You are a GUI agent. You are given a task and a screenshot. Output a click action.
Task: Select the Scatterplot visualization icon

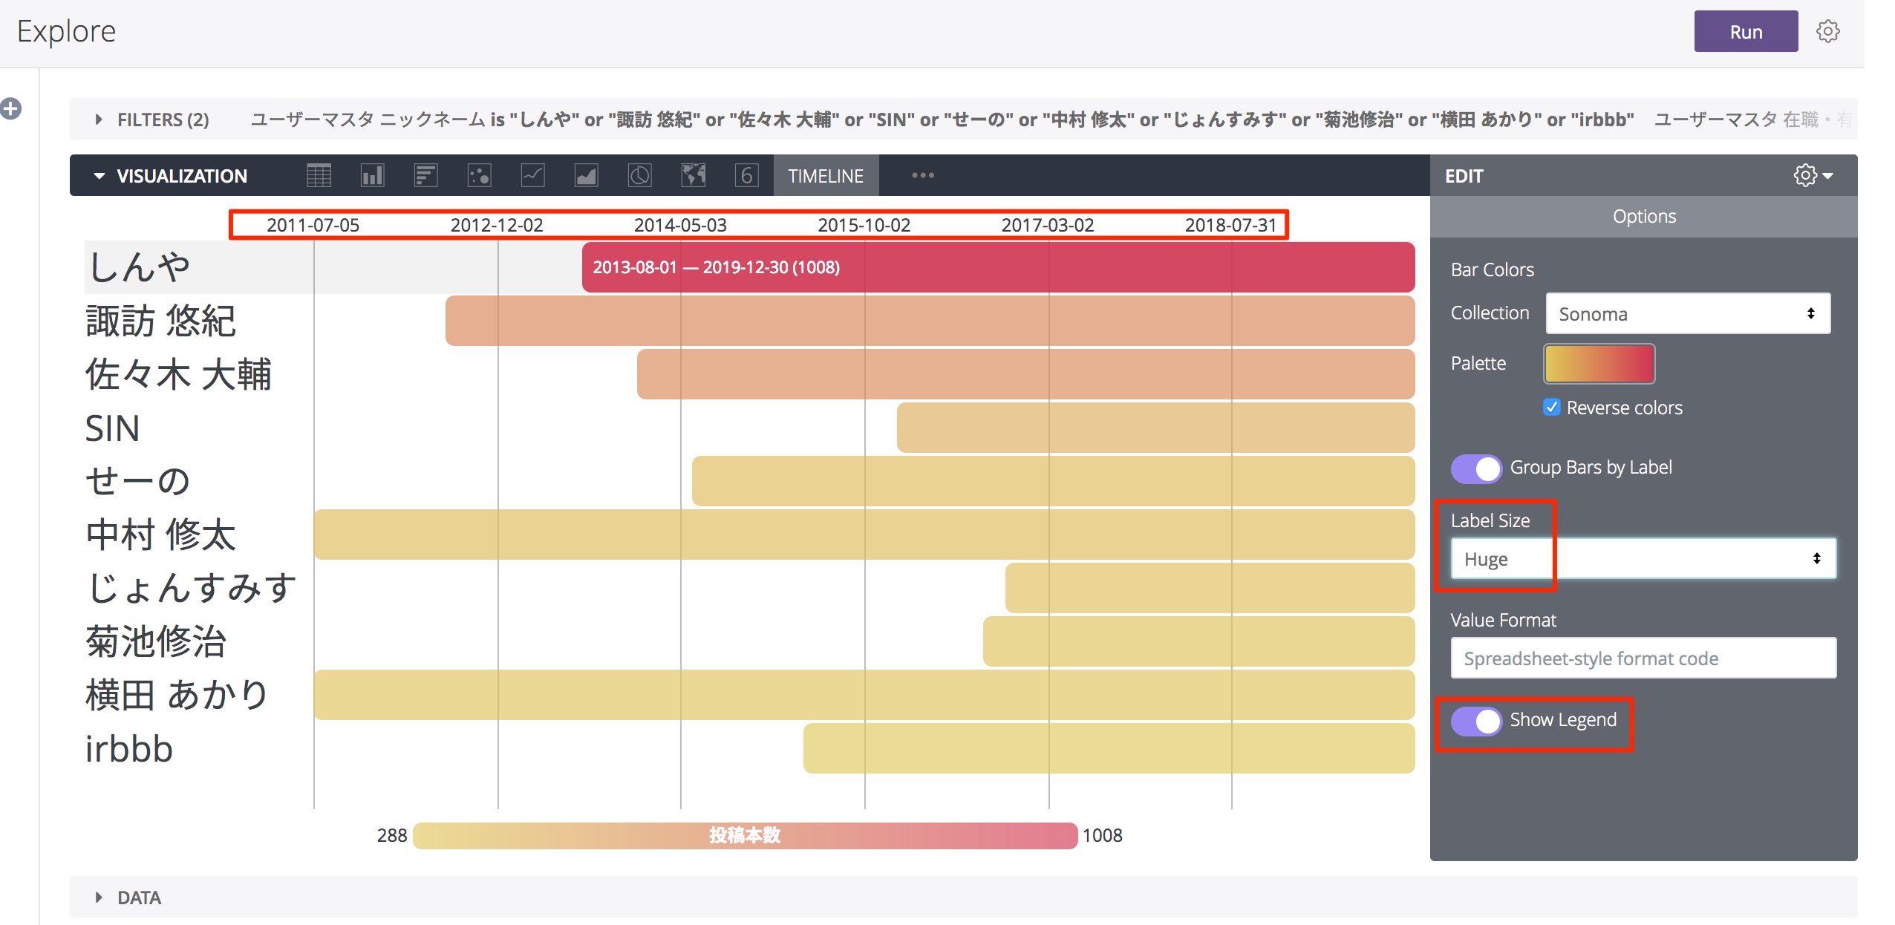point(480,176)
